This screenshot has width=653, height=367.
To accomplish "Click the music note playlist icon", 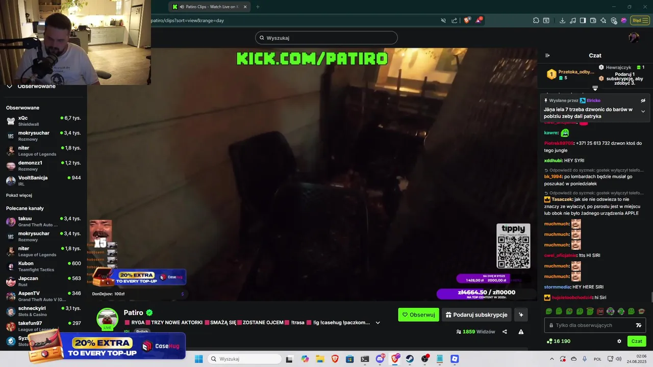I will coord(572,20).
